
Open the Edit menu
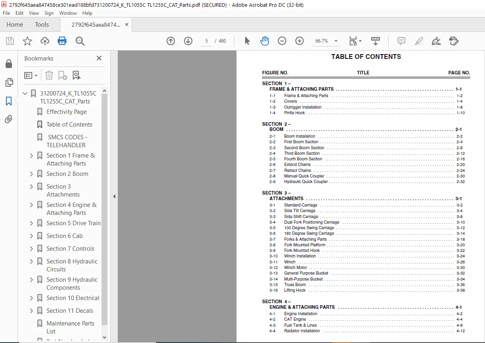[19, 13]
